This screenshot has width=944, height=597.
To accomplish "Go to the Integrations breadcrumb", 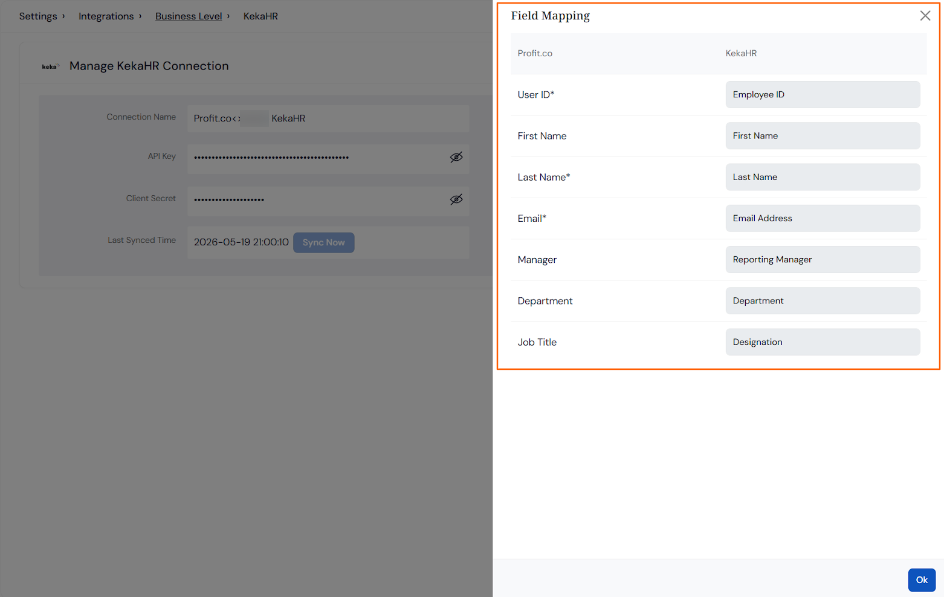I will click(106, 16).
